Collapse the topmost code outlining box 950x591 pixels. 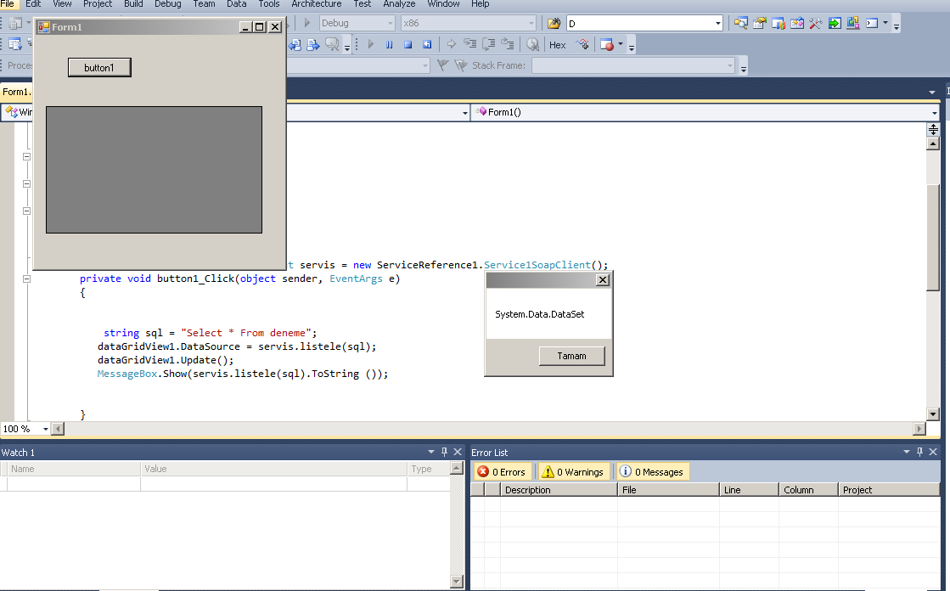[26, 156]
